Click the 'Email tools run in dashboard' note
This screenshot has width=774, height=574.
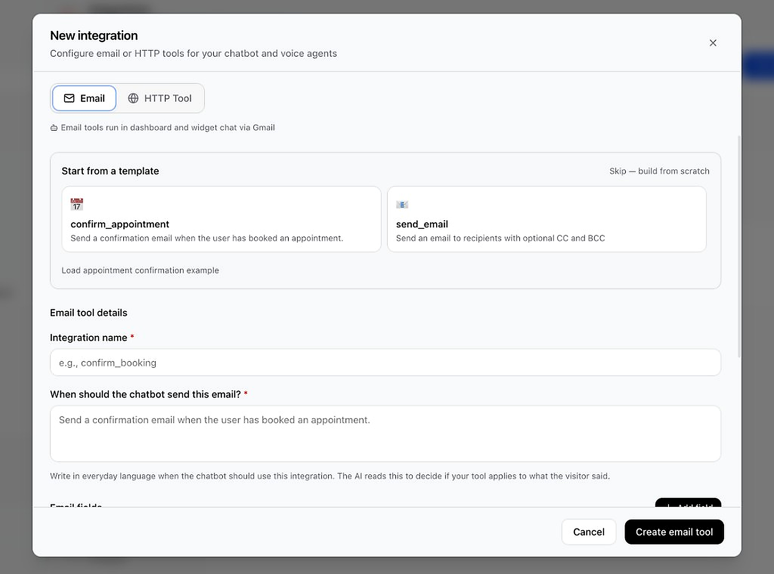(x=168, y=128)
